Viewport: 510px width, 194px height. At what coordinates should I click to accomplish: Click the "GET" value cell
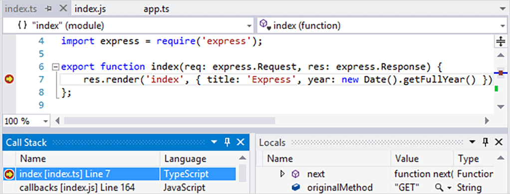(407, 188)
